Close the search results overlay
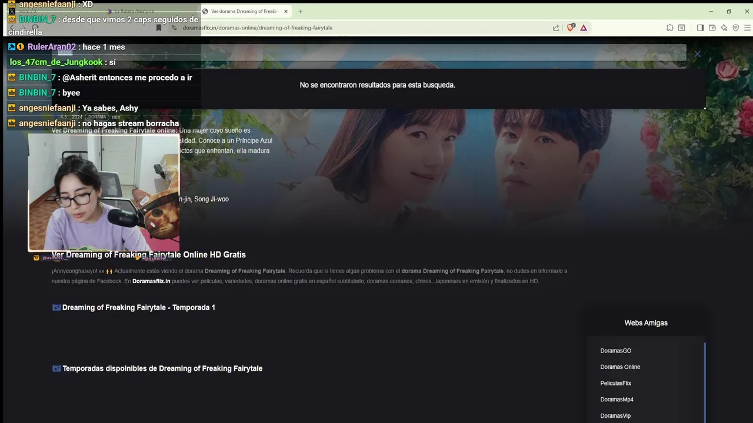The height and width of the screenshot is (423, 753). pos(697,54)
